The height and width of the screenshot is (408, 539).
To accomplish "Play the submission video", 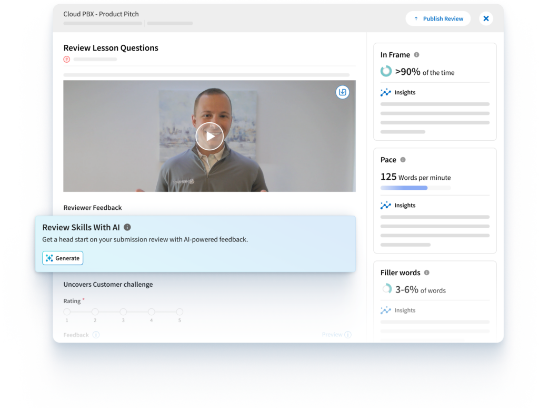I will click(209, 135).
